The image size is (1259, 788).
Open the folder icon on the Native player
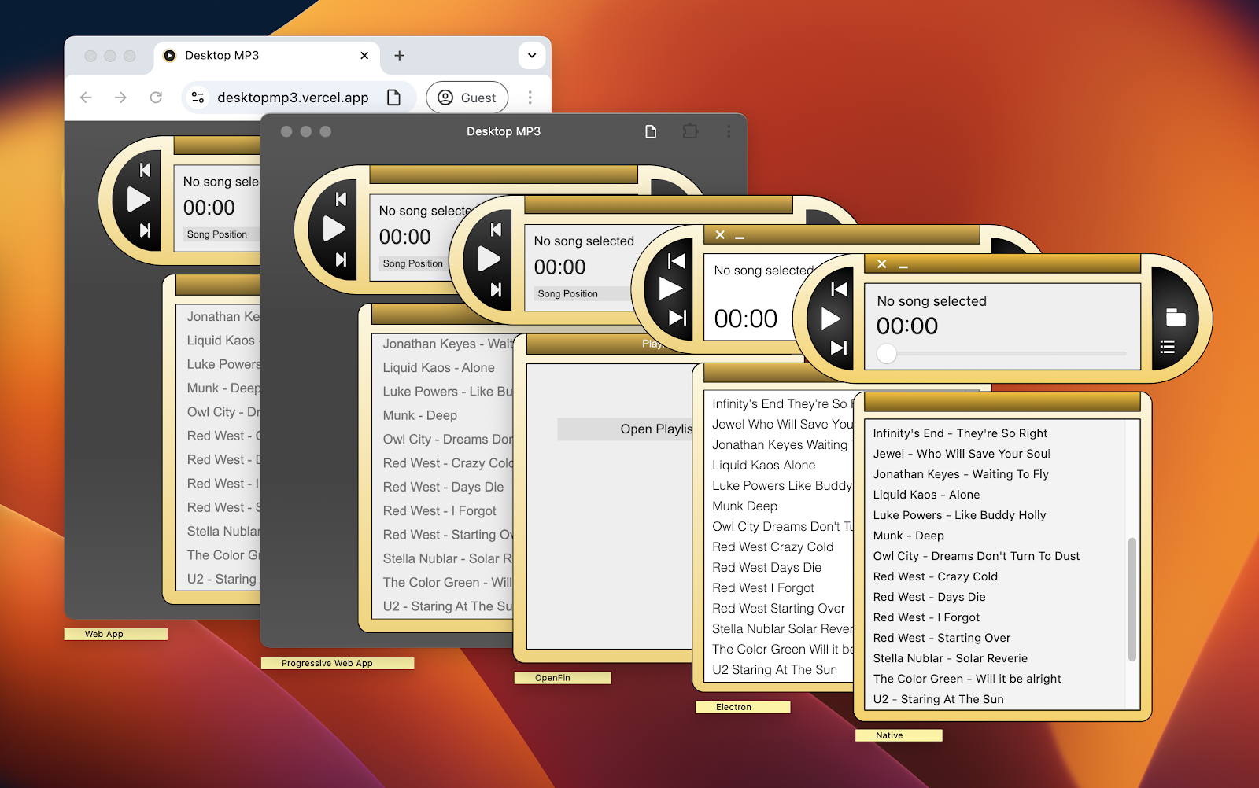coord(1176,316)
